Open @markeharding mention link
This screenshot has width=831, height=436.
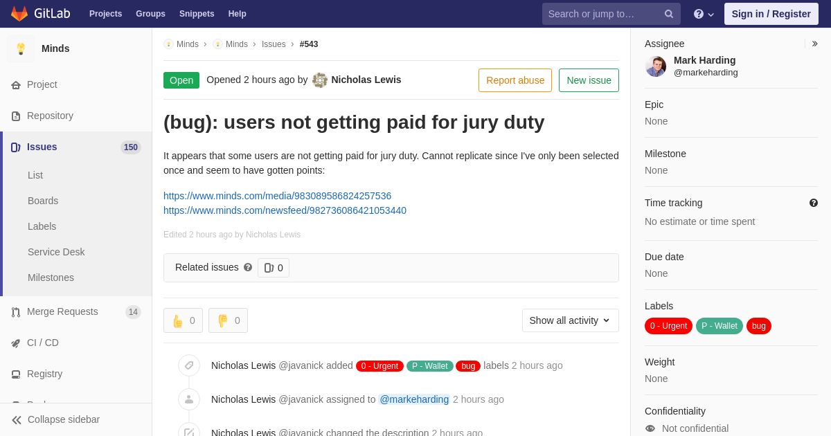pyautogui.click(x=414, y=399)
